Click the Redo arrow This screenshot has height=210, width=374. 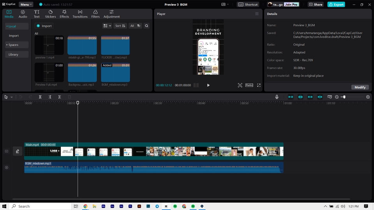click(30, 97)
